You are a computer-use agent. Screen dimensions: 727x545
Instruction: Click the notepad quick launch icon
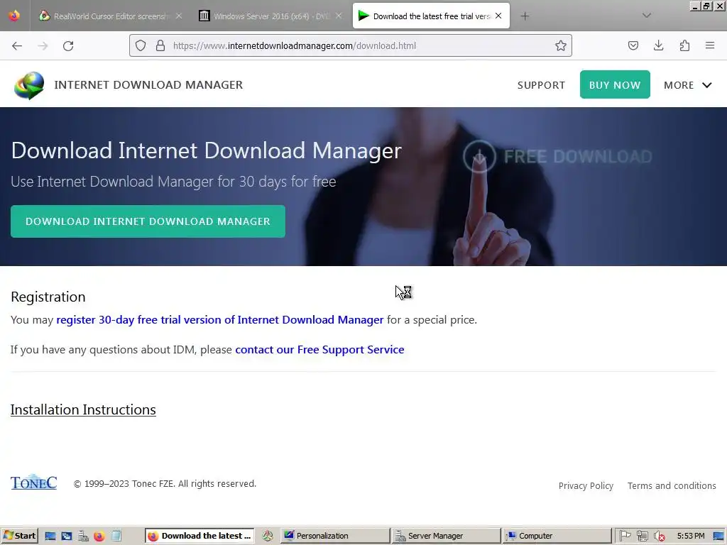(116, 536)
